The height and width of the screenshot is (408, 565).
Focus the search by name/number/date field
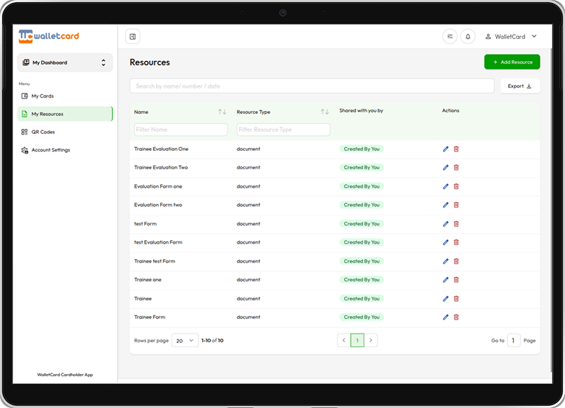pos(312,86)
